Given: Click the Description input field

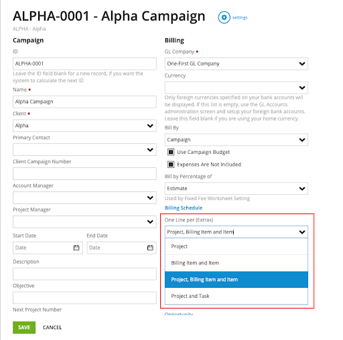Looking at the screenshot, I should pos(84,274).
